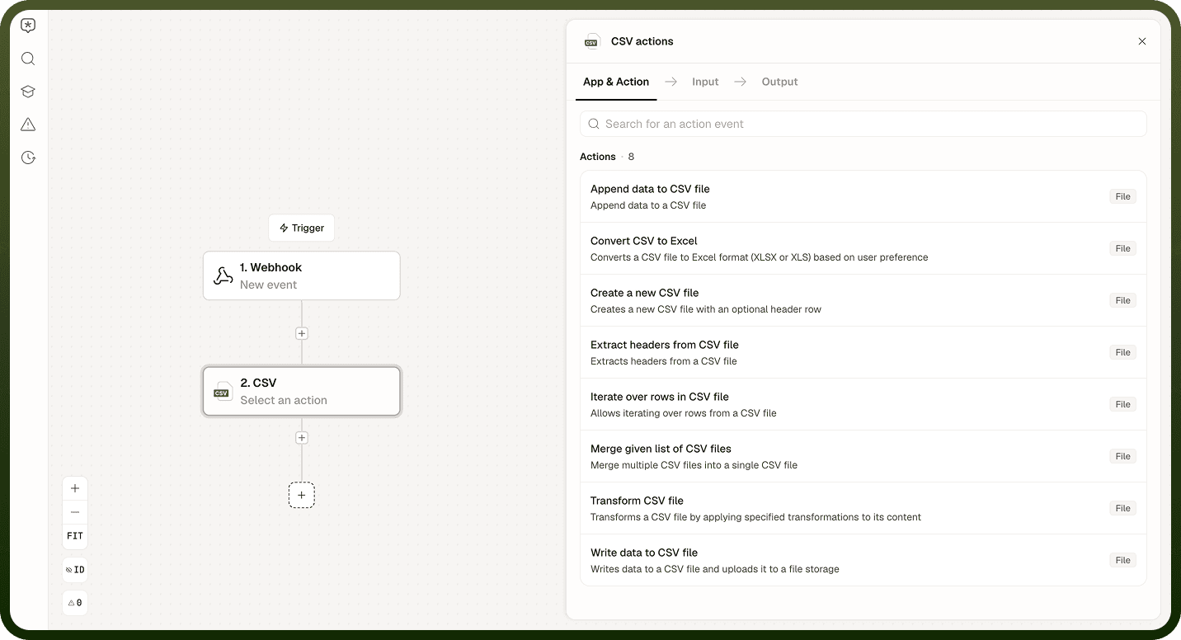Click the home logo icon in the sidebar
The image size is (1181, 640).
pyautogui.click(x=28, y=26)
